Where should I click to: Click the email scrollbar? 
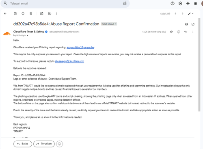click(199, 65)
